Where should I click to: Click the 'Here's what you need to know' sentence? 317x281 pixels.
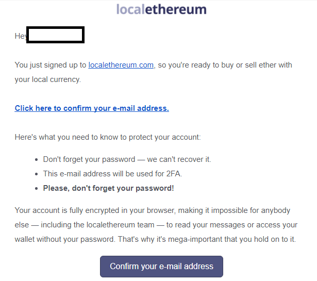pos(107,137)
